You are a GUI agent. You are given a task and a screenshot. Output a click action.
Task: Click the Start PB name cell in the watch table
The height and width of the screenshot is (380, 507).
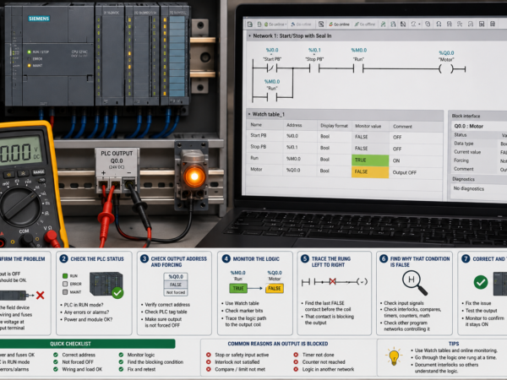[x=259, y=135]
